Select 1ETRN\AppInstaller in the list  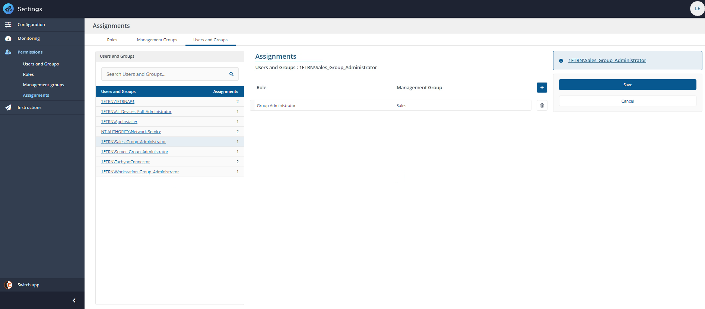(x=119, y=122)
